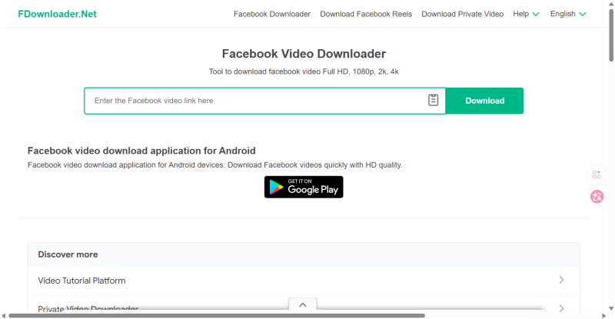Click the chevron beside Video Tutorial Platform
This screenshot has height=319, width=615.
coord(561,280)
